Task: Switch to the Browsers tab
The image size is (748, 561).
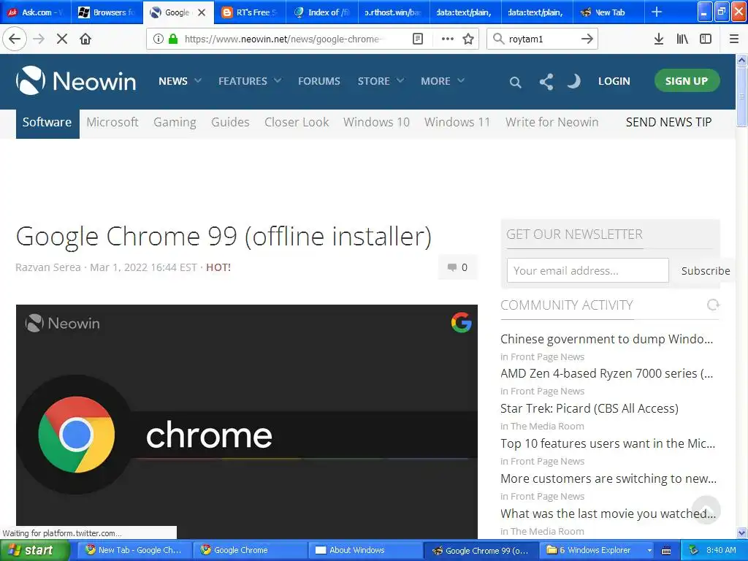Action: coord(107,12)
